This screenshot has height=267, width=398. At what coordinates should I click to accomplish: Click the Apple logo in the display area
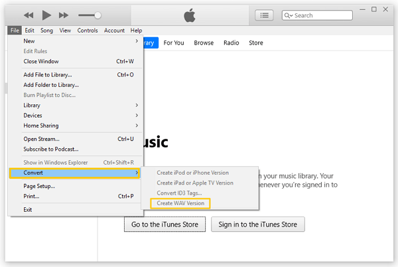coord(190,15)
